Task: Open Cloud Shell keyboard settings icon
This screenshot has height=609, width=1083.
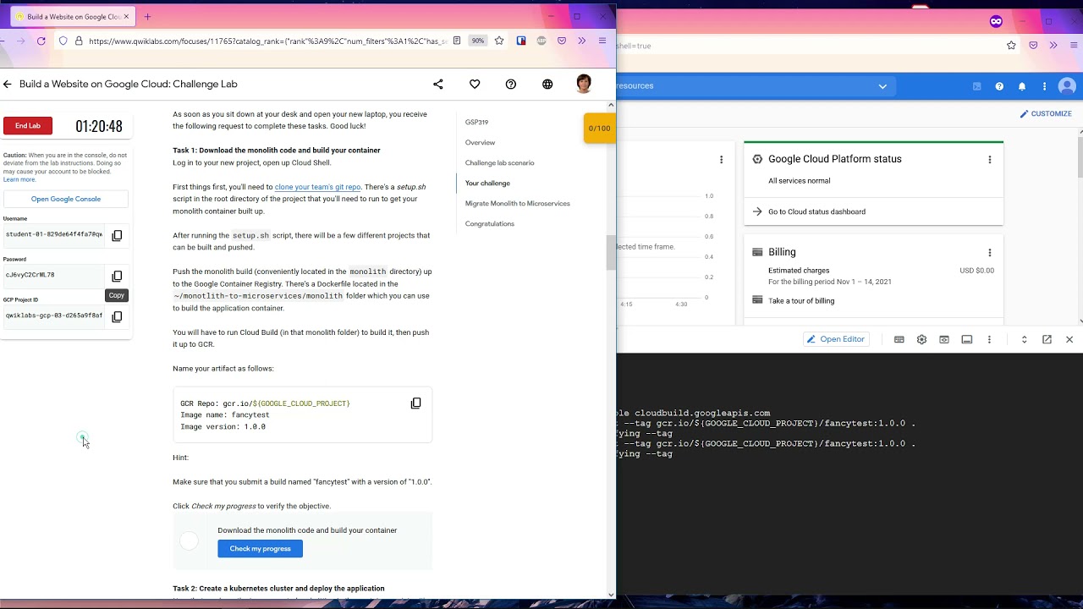Action: tap(899, 339)
